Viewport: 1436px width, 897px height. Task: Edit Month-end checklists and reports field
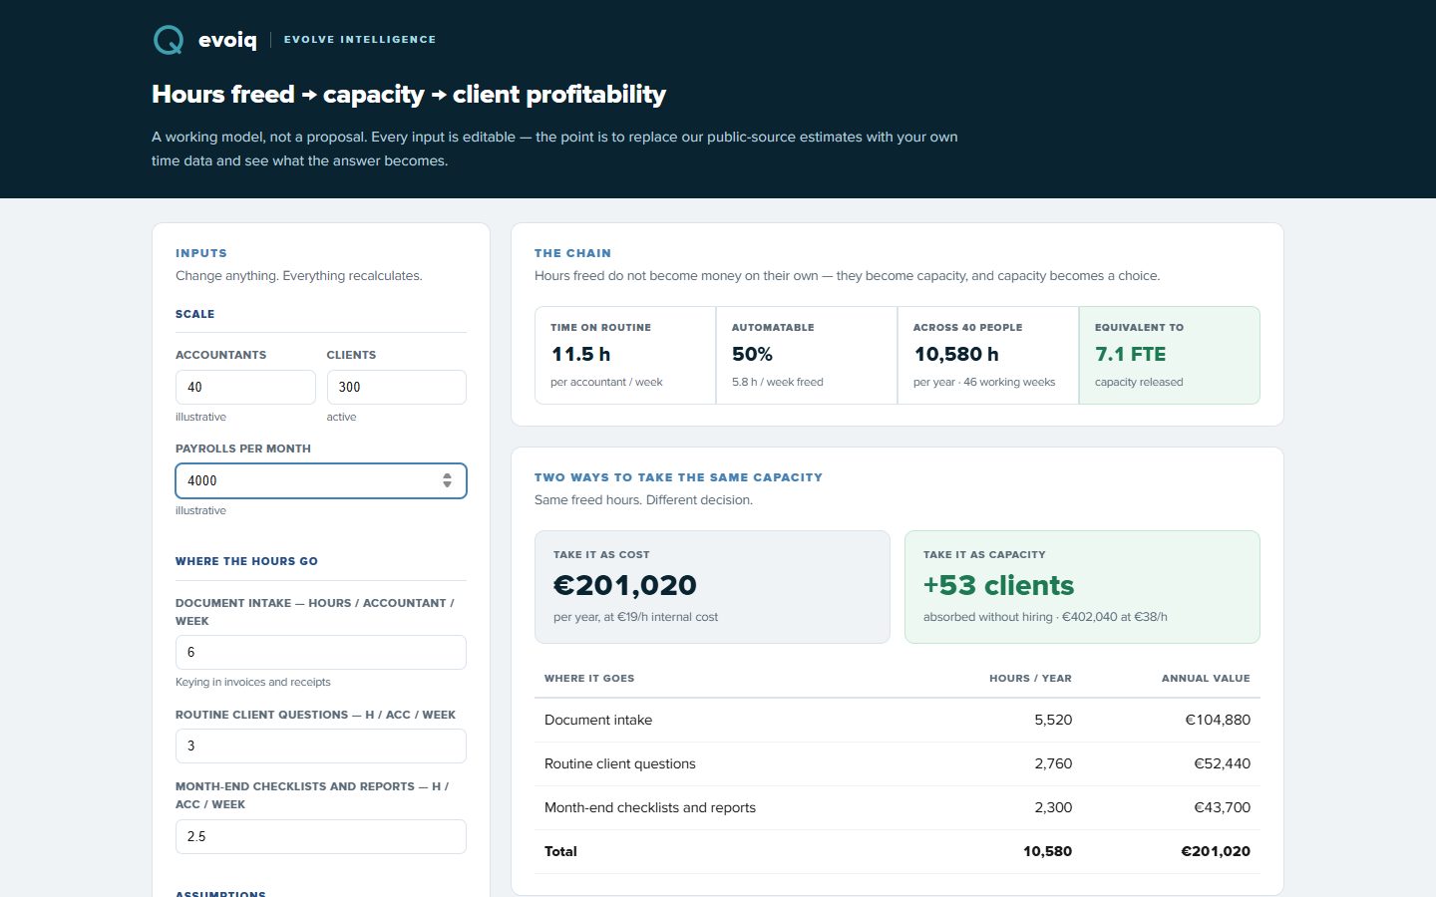[321, 836]
